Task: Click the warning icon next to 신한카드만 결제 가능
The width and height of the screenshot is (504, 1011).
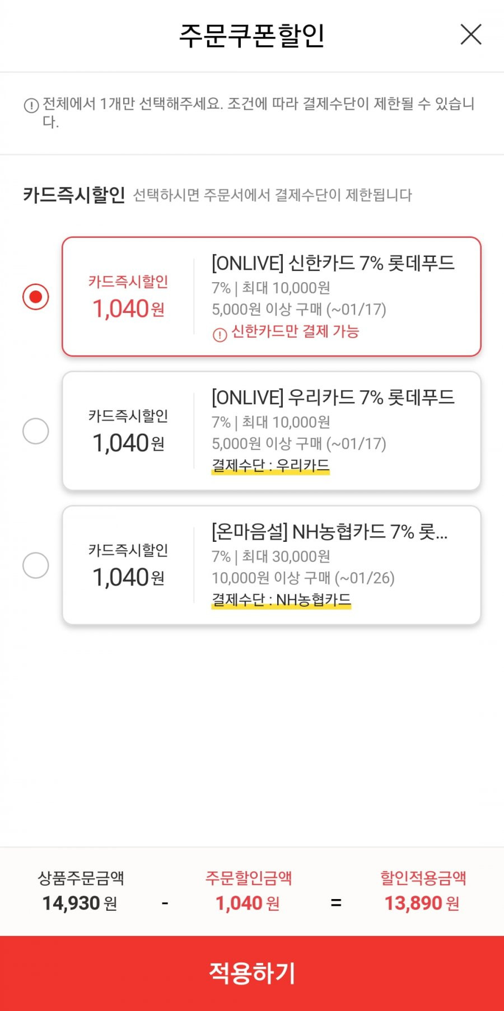Action: click(220, 334)
